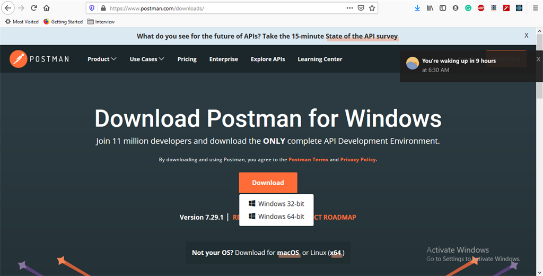Open the Library bookshelf icon
The height and width of the screenshot is (276, 543).
click(x=430, y=8)
